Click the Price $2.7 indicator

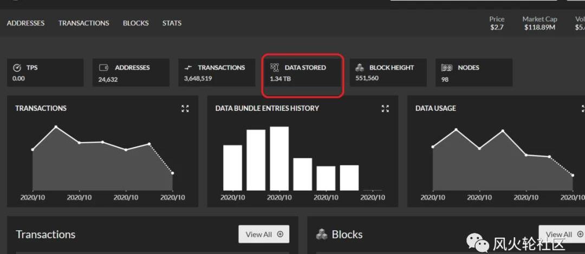click(x=497, y=27)
